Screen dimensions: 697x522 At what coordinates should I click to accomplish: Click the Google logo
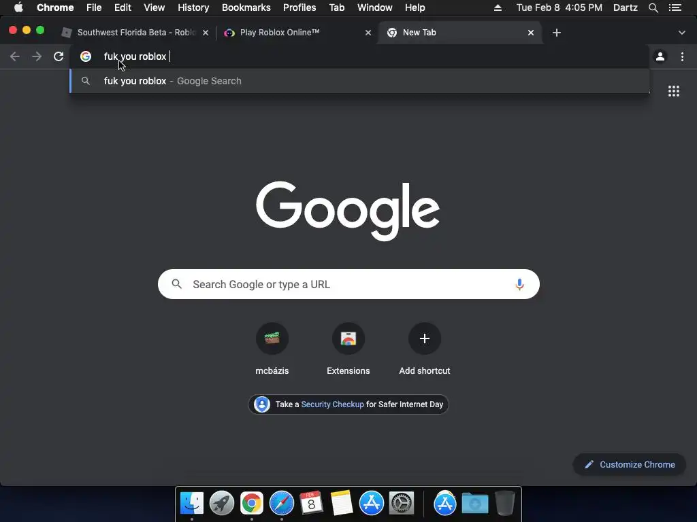(348, 210)
